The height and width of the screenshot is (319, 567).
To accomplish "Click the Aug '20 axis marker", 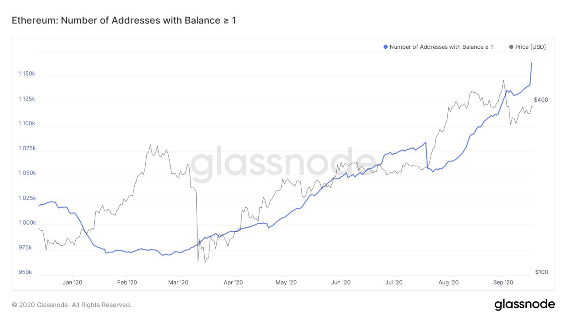I will pos(449,282).
